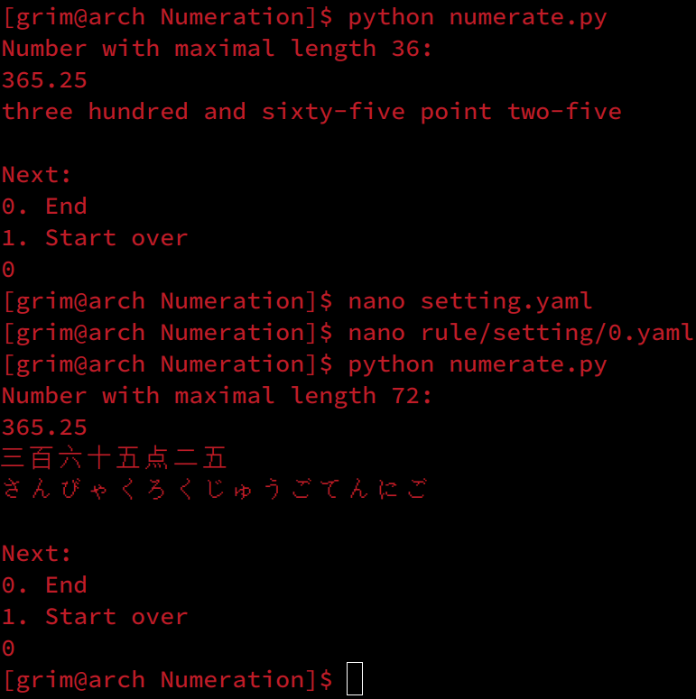Click the terminal cursor block at the prompt
The image size is (696, 699).
(x=355, y=678)
